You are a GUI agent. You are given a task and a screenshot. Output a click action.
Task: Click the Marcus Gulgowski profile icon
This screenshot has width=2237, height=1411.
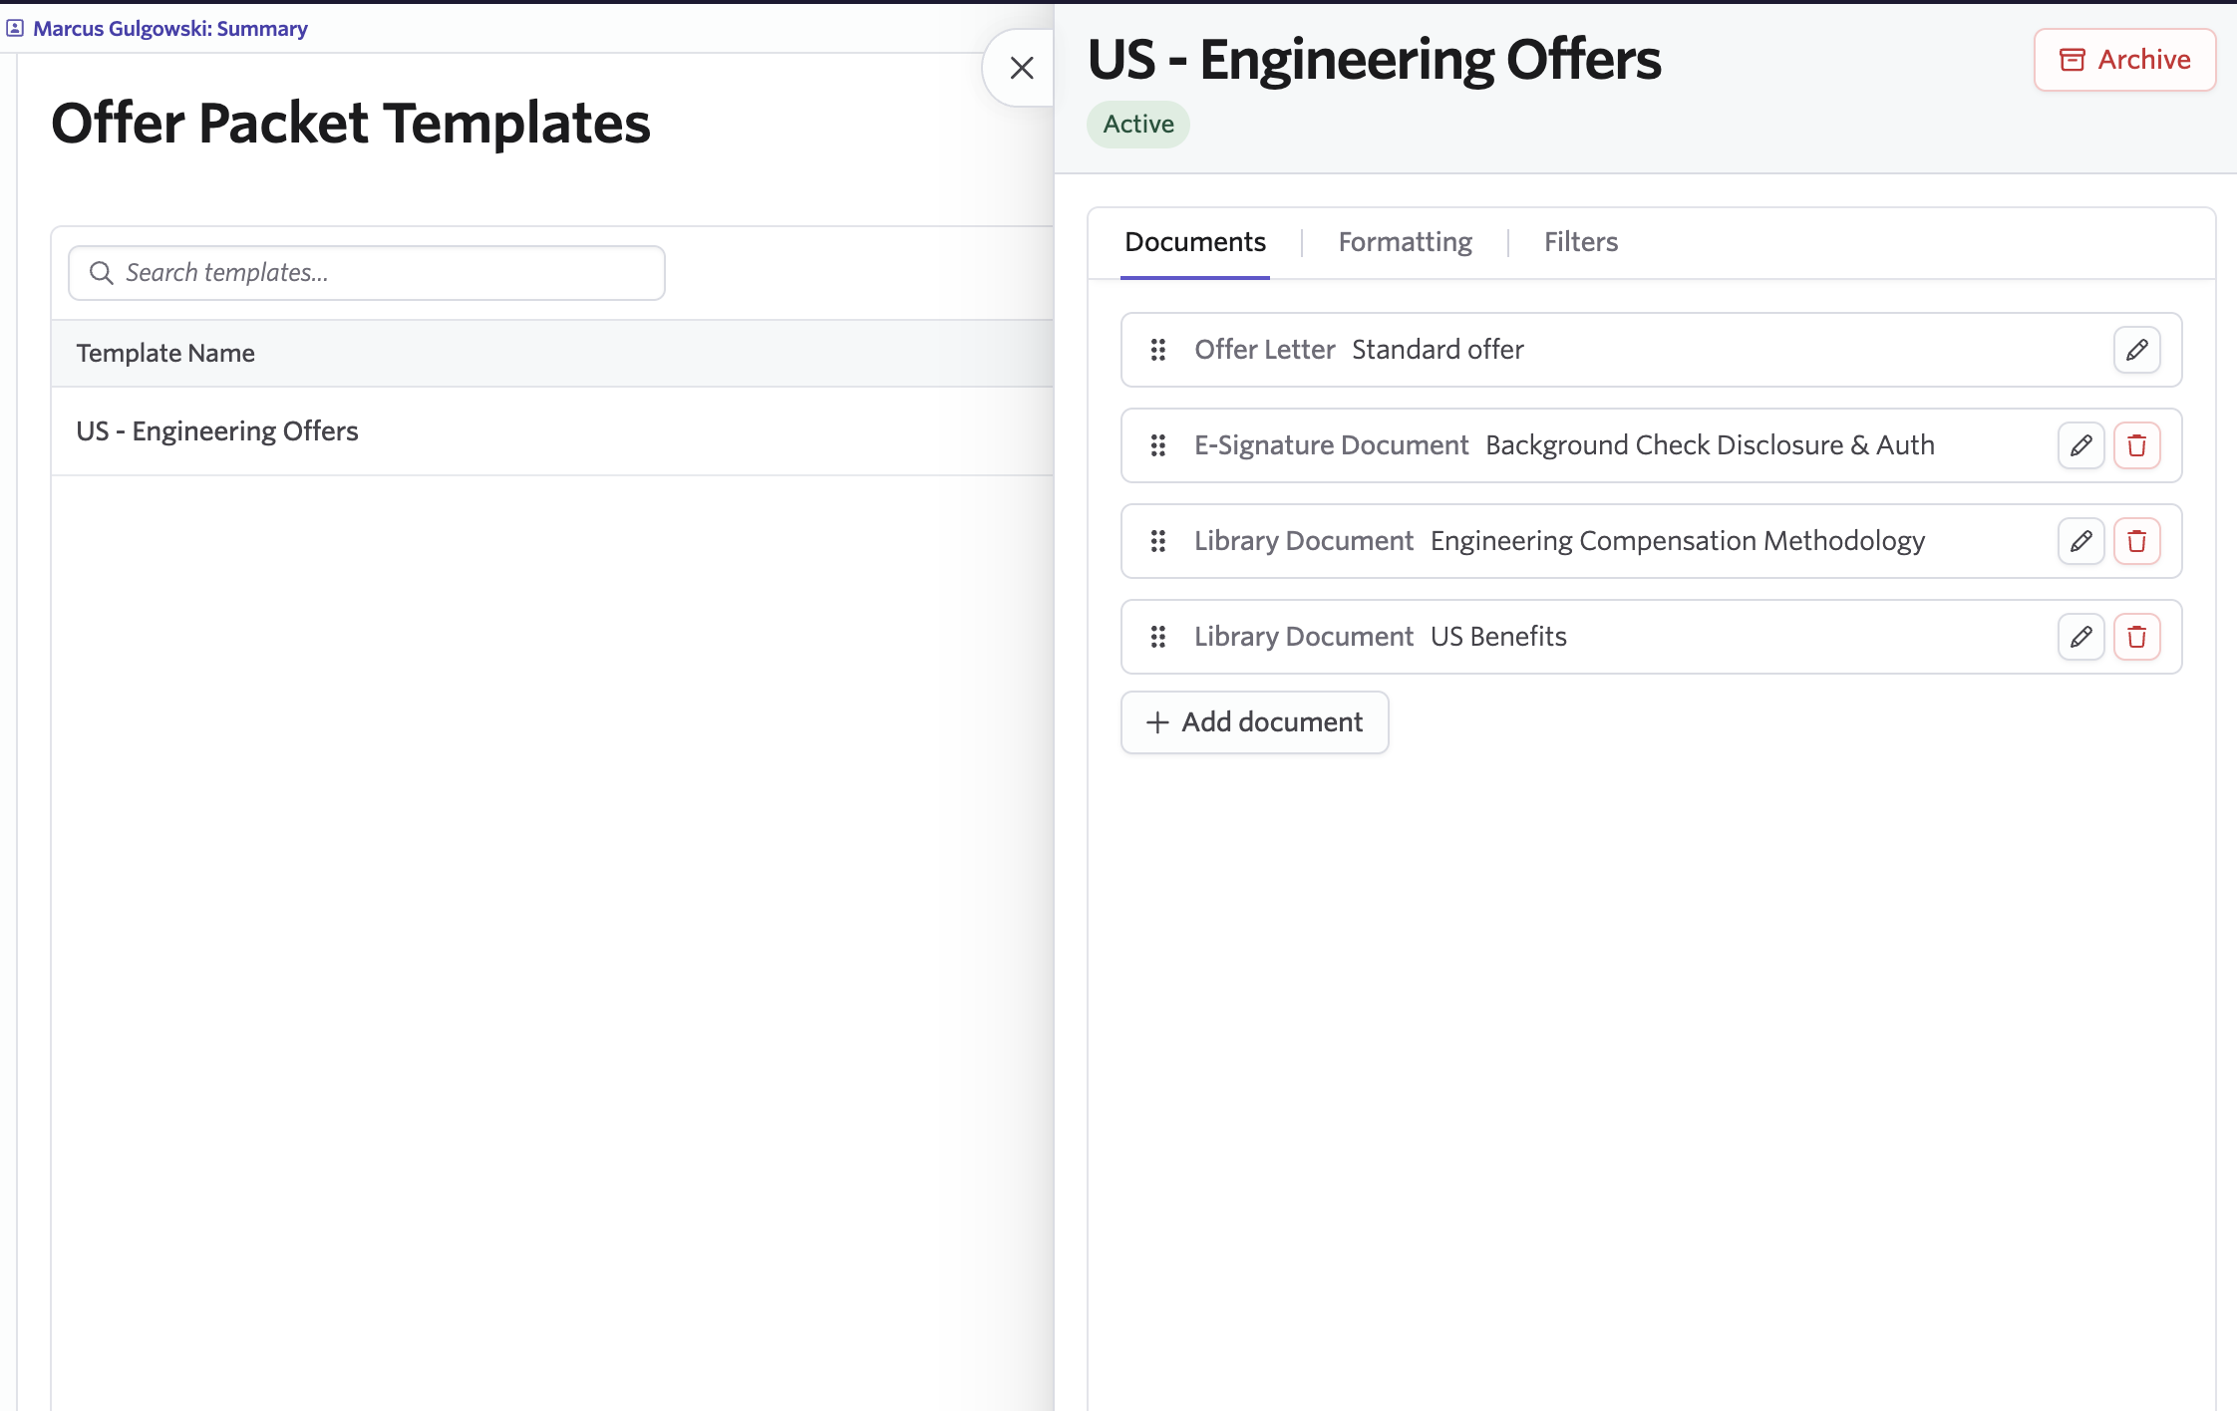coord(15,28)
